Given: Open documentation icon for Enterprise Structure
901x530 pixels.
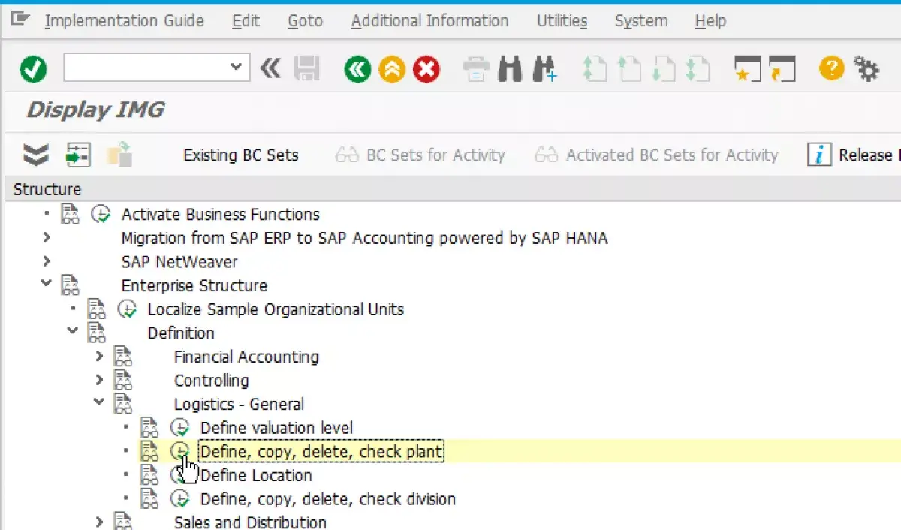Looking at the screenshot, I should [x=70, y=285].
